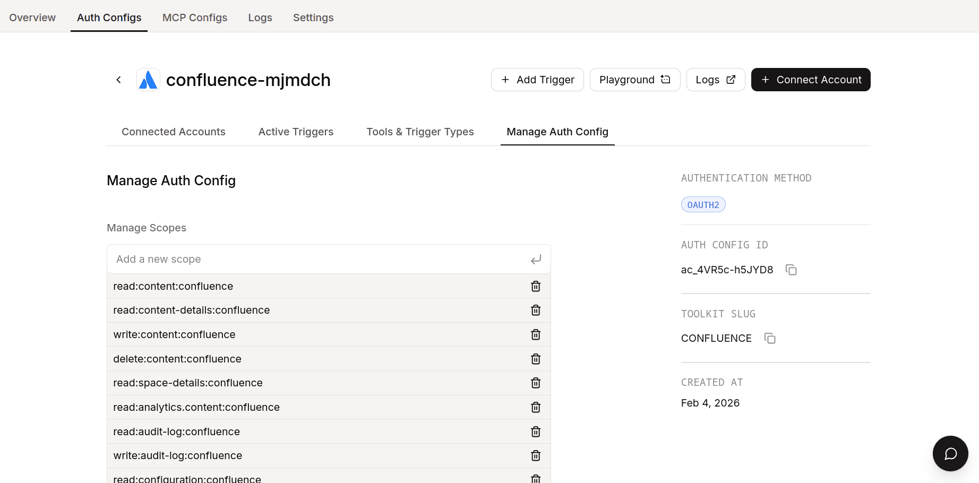
Task: Remove the delete:content:confluence scope
Action: (x=536, y=359)
